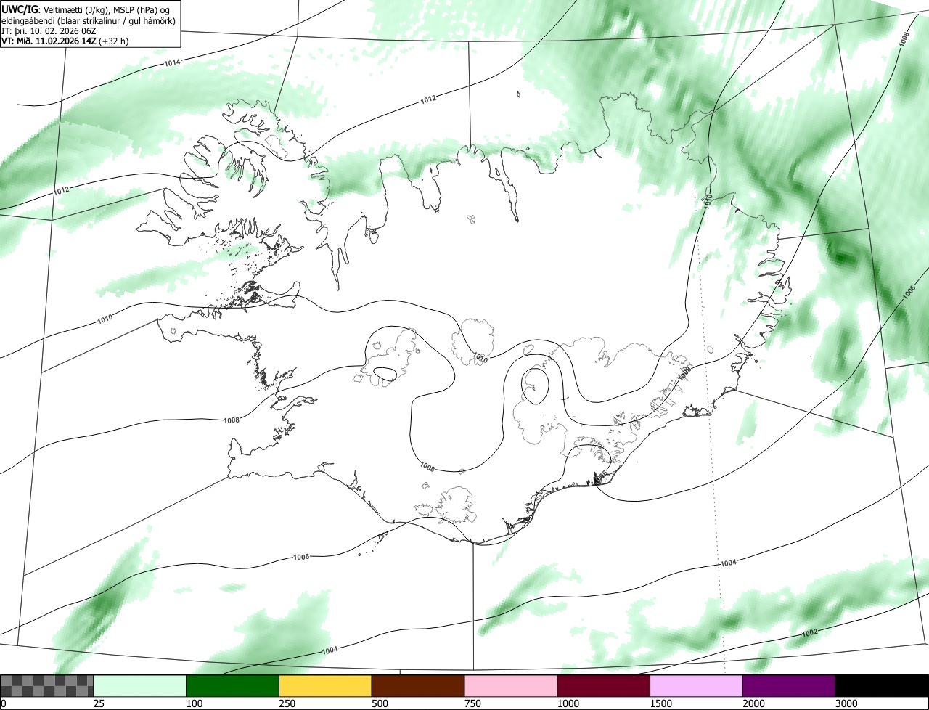Select the legend value "2000"

click(x=755, y=703)
